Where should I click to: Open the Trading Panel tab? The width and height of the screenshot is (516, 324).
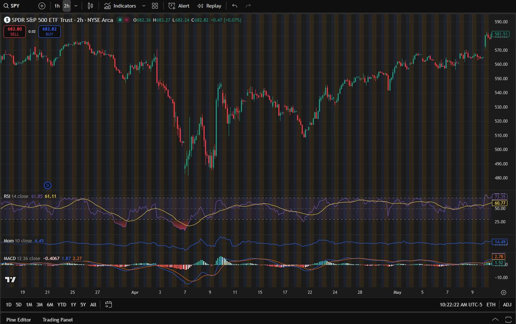click(x=58, y=320)
